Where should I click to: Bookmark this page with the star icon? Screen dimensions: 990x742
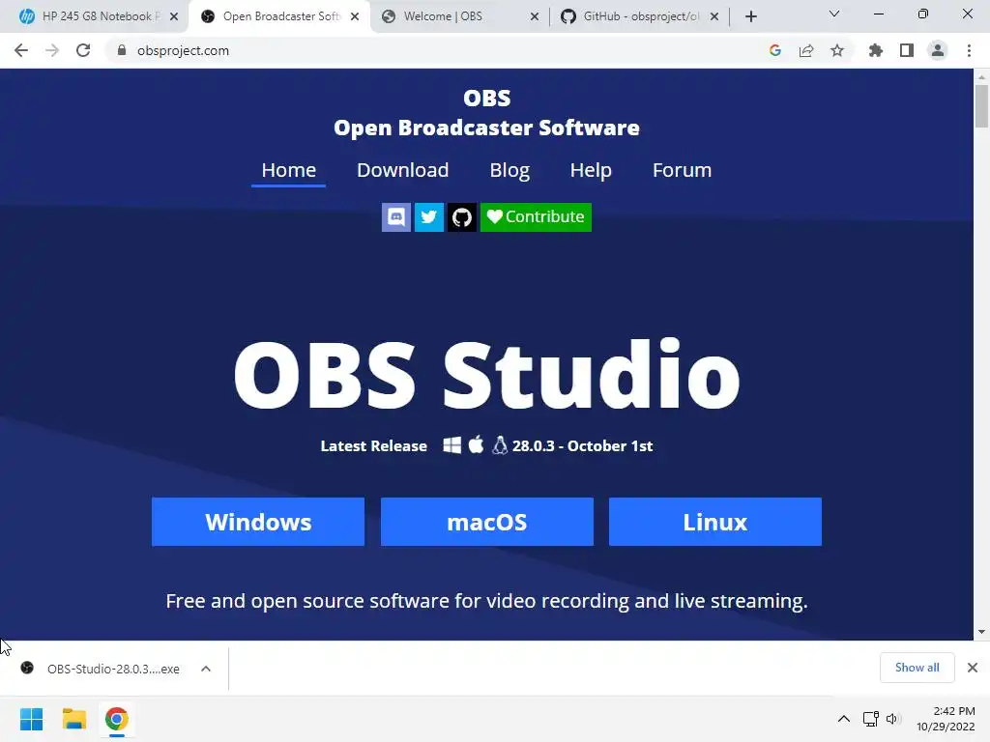pyautogui.click(x=837, y=50)
